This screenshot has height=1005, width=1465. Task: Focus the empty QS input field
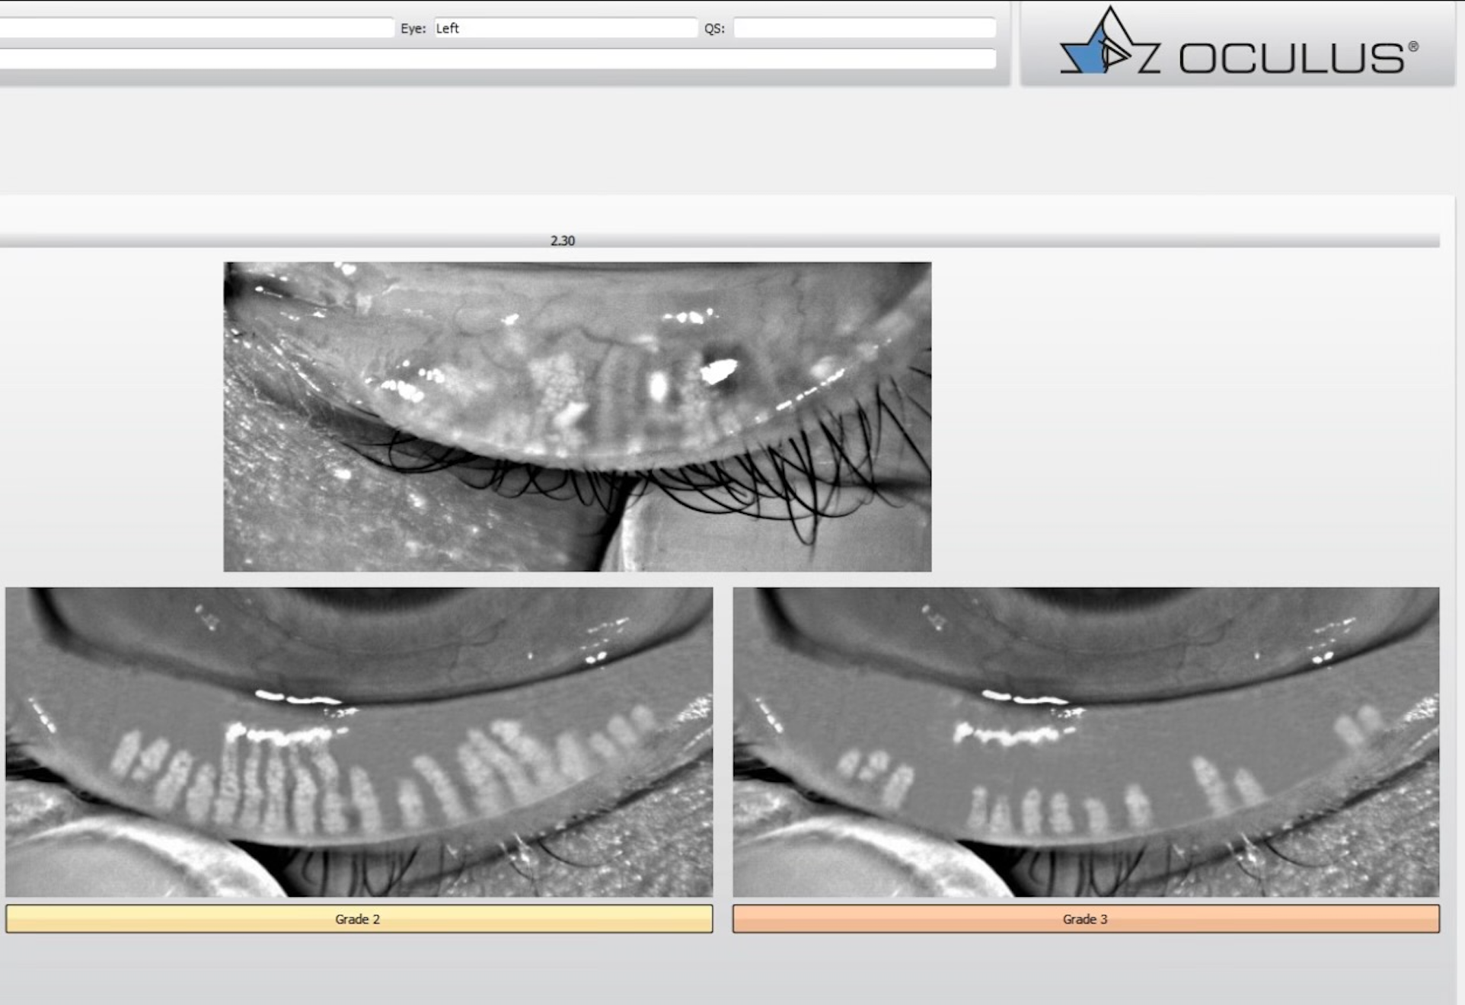(x=864, y=28)
